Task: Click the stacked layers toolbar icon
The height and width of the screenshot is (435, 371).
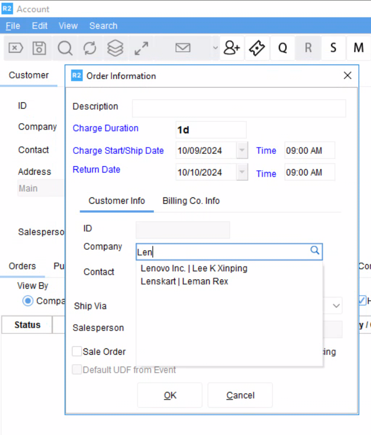Action: pyautogui.click(x=116, y=48)
